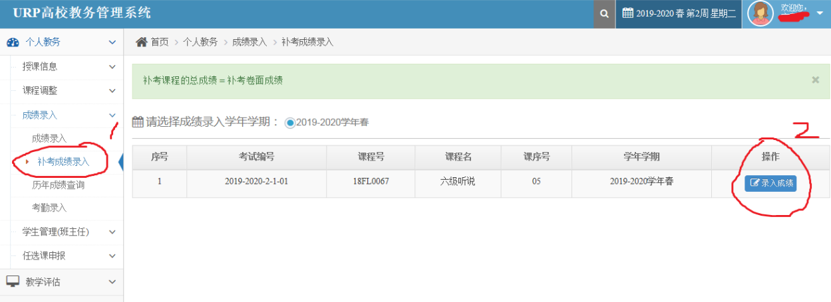Screen dimensions: 831x302
Task: Click the search magnifier icon in header
Action: click(603, 13)
